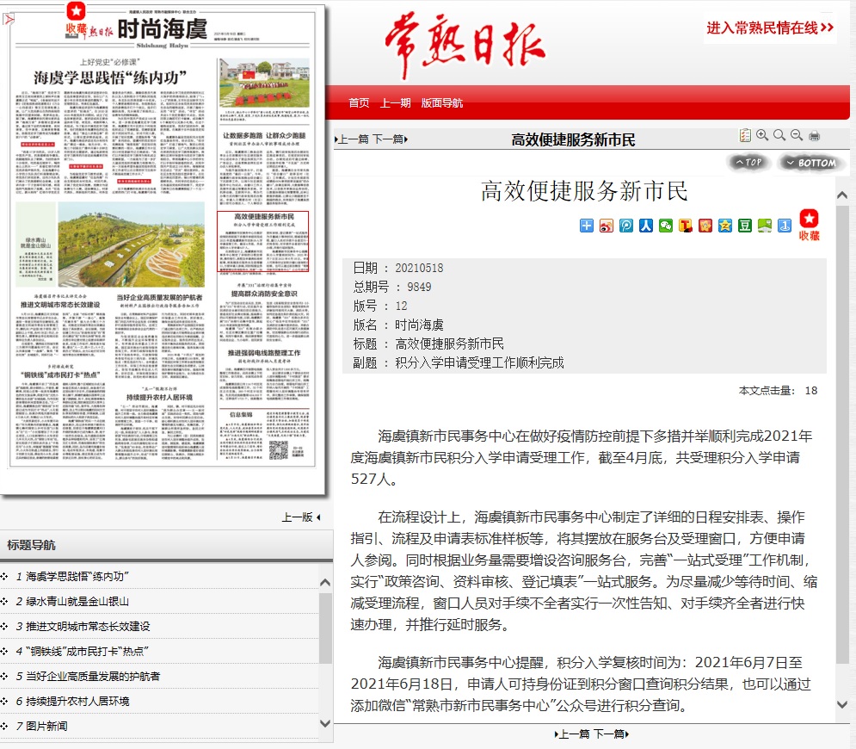Click the 版名 value 时尚海虞

(419, 325)
